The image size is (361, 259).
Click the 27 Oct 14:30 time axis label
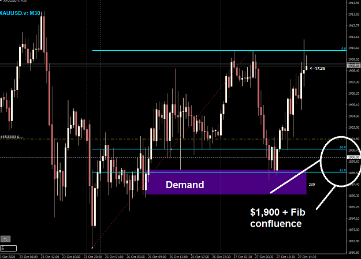(307, 257)
